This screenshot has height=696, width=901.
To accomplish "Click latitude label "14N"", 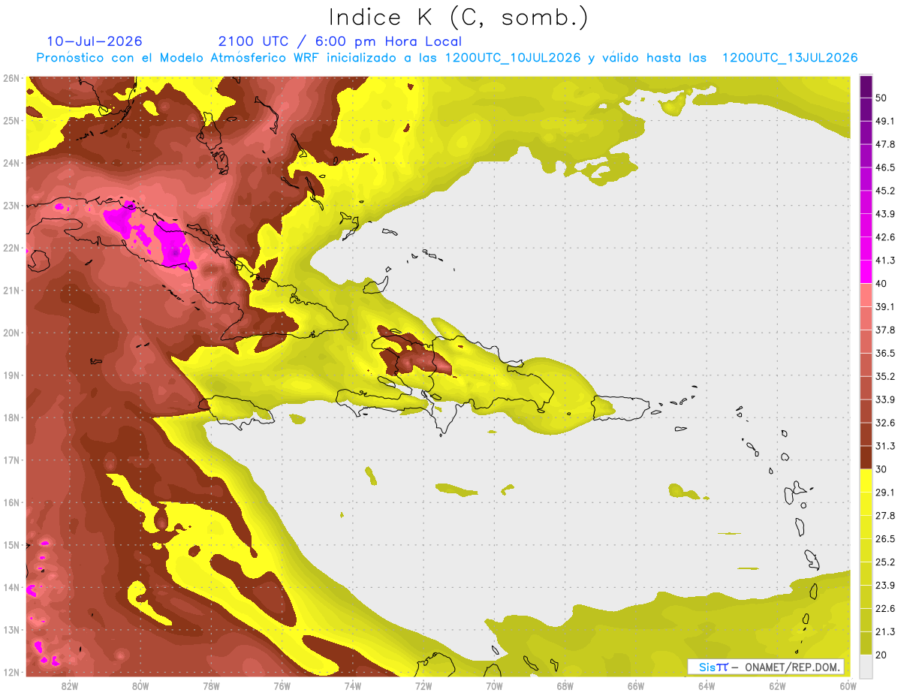I will point(11,587).
